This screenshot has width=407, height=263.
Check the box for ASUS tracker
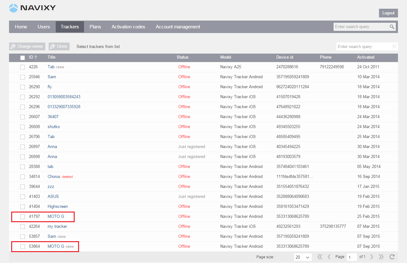(22, 197)
